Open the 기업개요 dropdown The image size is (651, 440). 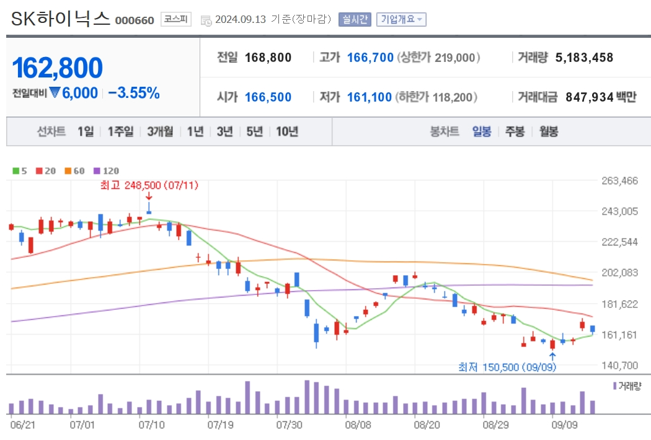pyautogui.click(x=401, y=19)
